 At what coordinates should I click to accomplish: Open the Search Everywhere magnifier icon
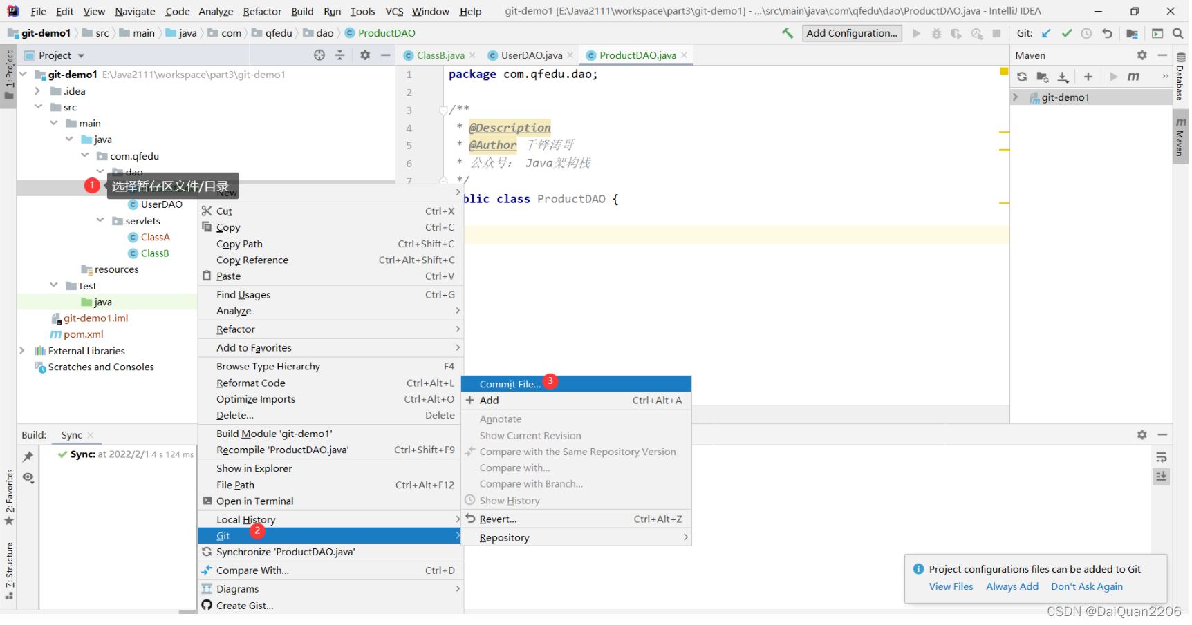coord(1177,33)
